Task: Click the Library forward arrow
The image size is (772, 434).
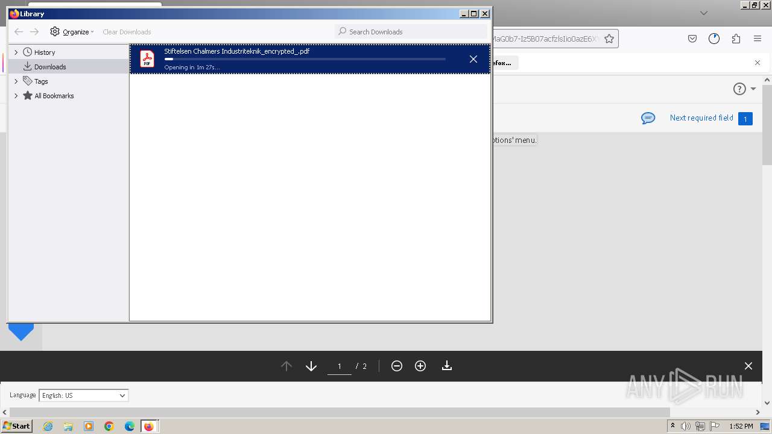Action: [34, 31]
